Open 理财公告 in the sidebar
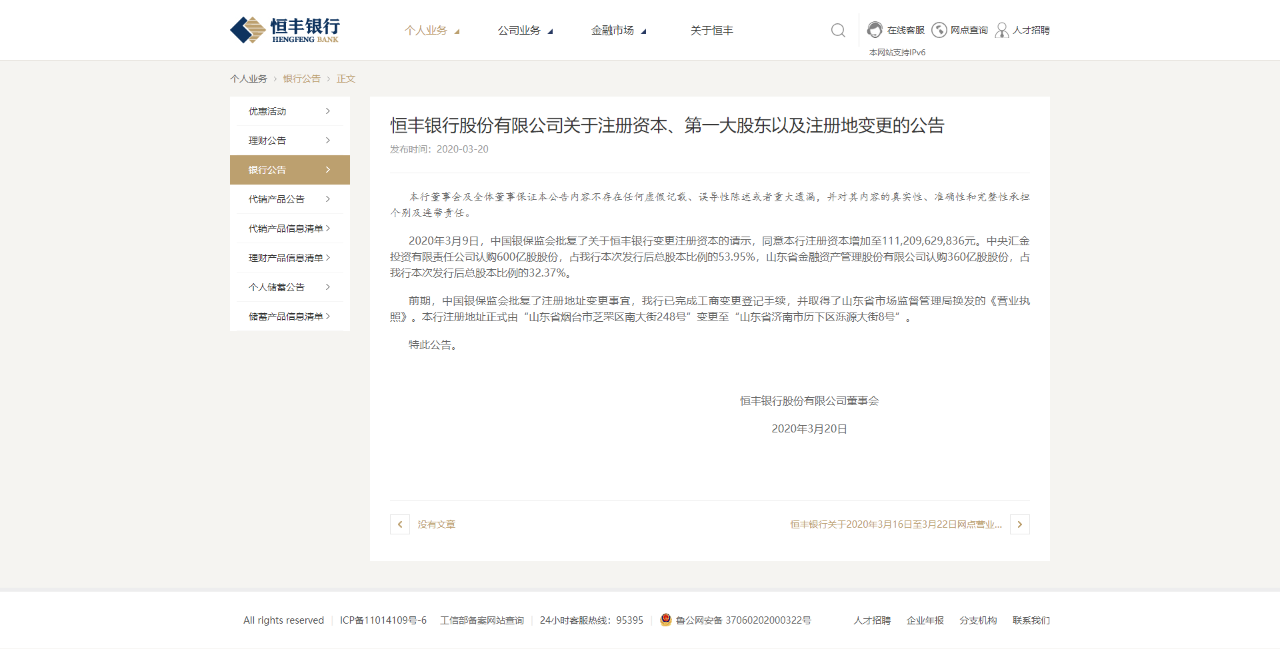This screenshot has height=649, width=1280. click(290, 141)
